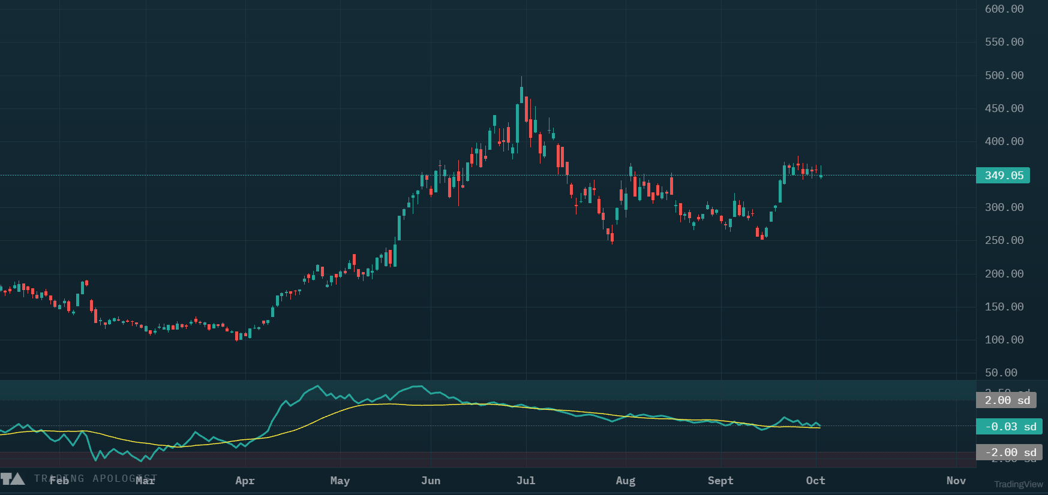
Task: Click the 100.00 price scale value
Action: [1004, 340]
